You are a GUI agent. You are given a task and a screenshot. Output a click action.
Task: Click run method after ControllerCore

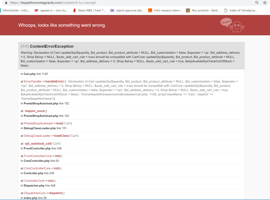coord(50,181)
